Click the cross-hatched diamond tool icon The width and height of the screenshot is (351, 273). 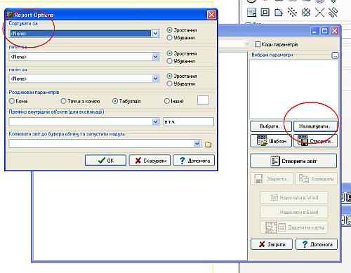pyautogui.click(x=306, y=12)
